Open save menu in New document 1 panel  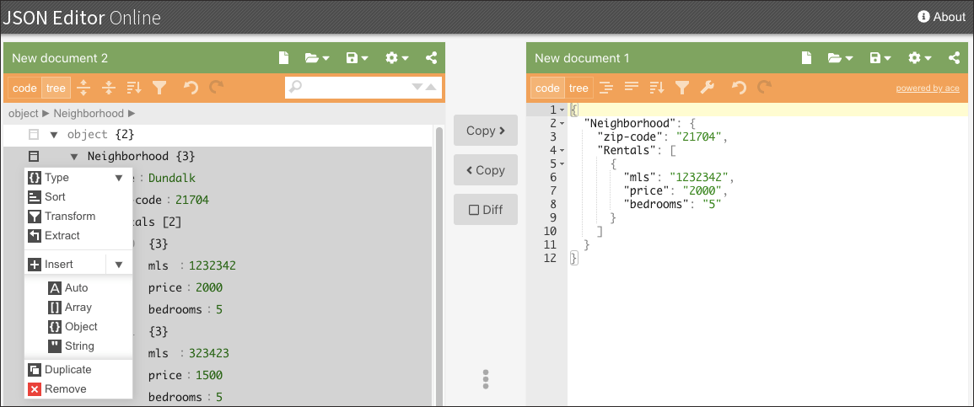pyautogui.click(x=880, y=57)
